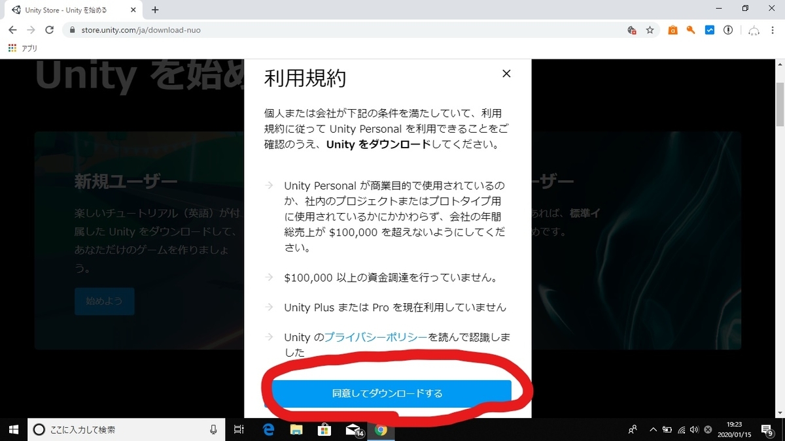785x441 pixels.
Task: Show hidden system tray icons
Action: pyautogui.click(x=653, y=429)
